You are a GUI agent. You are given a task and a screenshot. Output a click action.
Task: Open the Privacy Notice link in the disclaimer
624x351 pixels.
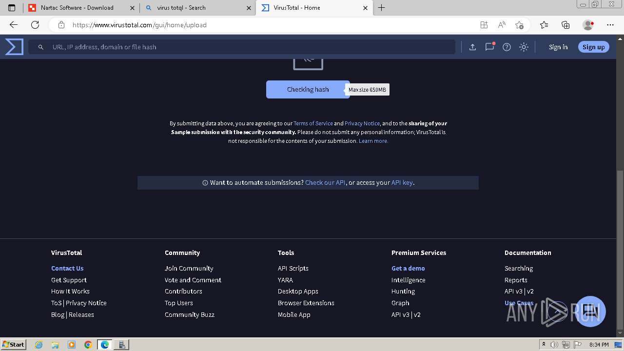[x=362, y=123]
